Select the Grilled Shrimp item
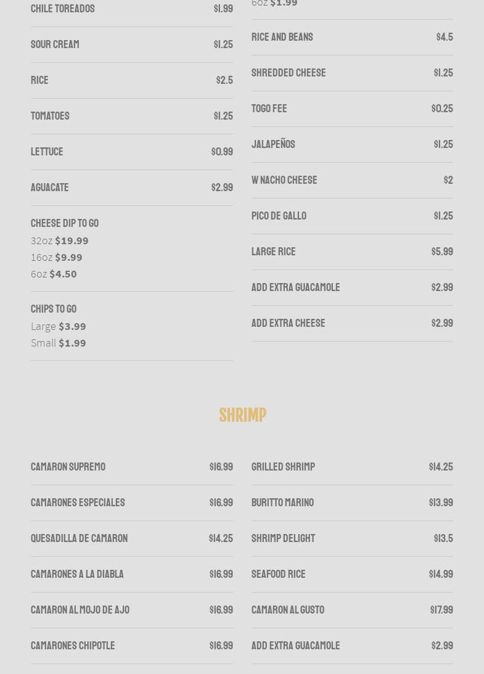This screenshot has width=484, height=674. pyautogui.click(x=283, y=467)
